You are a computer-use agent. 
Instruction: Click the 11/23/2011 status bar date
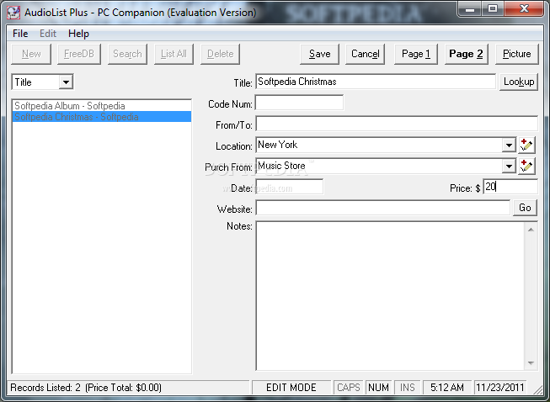click(x=500, y=388)
